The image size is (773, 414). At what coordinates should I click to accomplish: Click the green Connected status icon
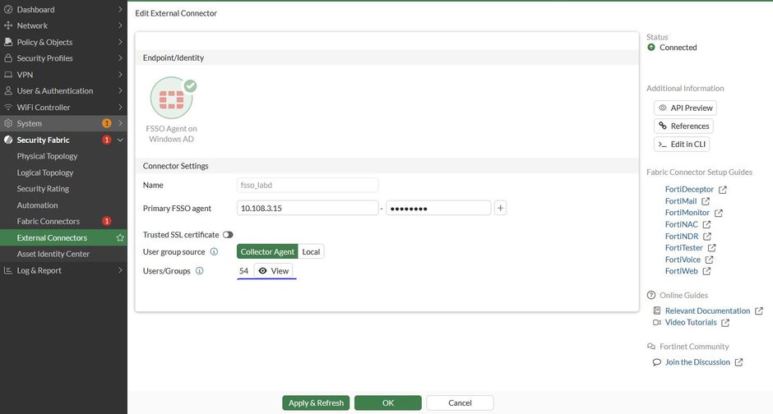point(651,48)
